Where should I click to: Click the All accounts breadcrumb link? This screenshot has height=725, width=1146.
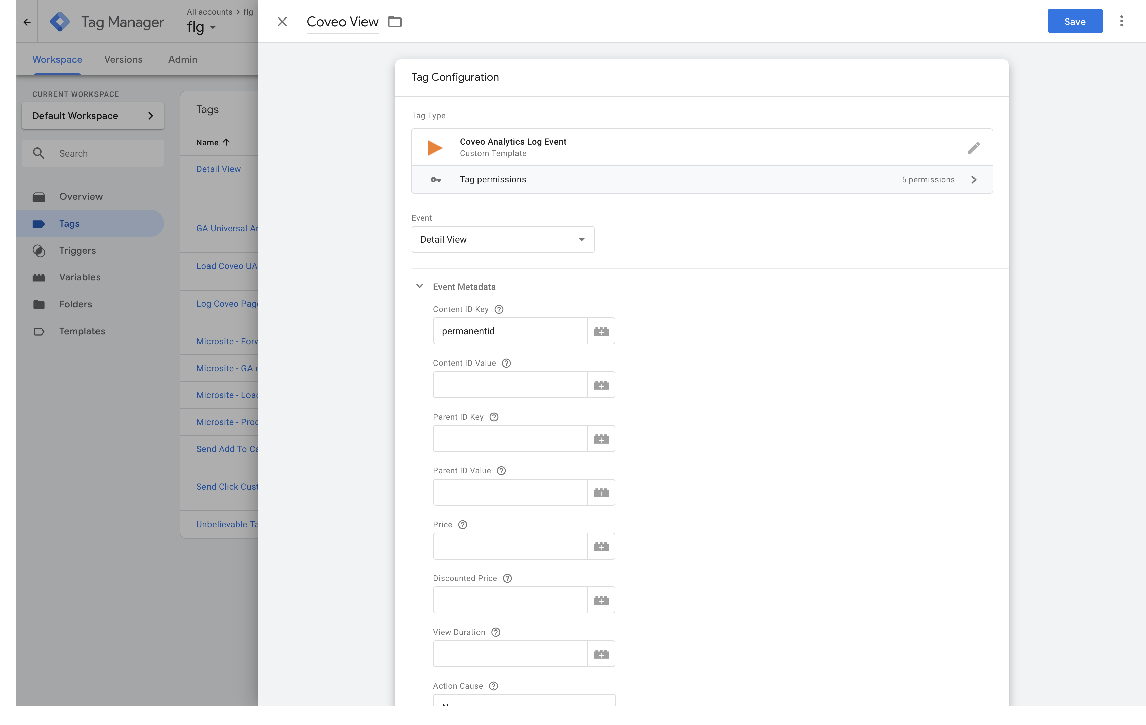(x=209, y=12)
